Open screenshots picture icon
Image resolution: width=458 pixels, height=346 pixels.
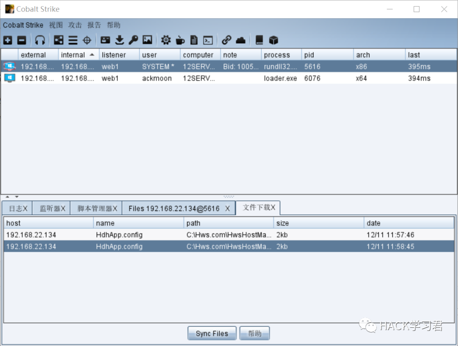(x=147, y=40)
